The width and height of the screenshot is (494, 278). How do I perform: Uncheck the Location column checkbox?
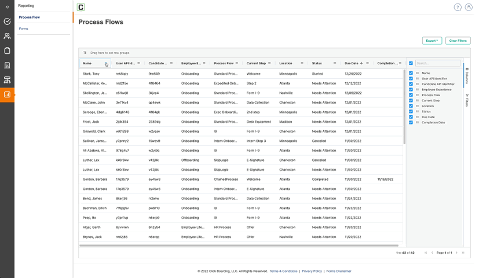(x=411, y=106)
